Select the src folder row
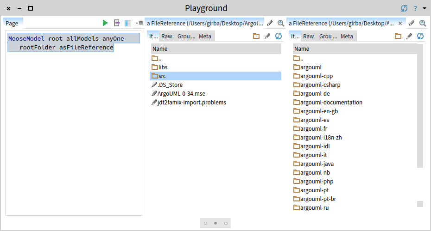The width and height of the screenshot is (431, 231). (x=215, y=76)
